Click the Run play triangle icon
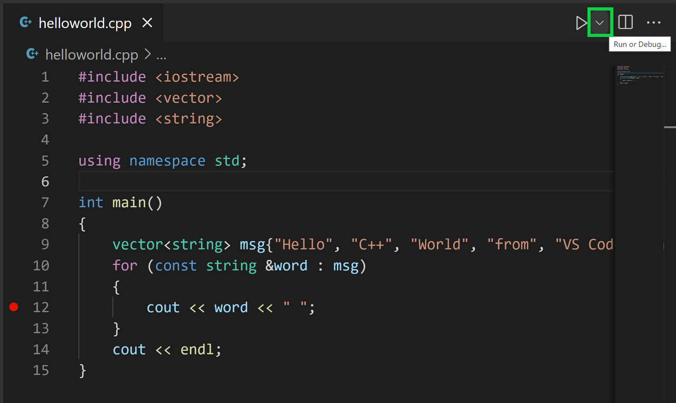The height and width of the screenshot is (403, 676). (581, 23)
